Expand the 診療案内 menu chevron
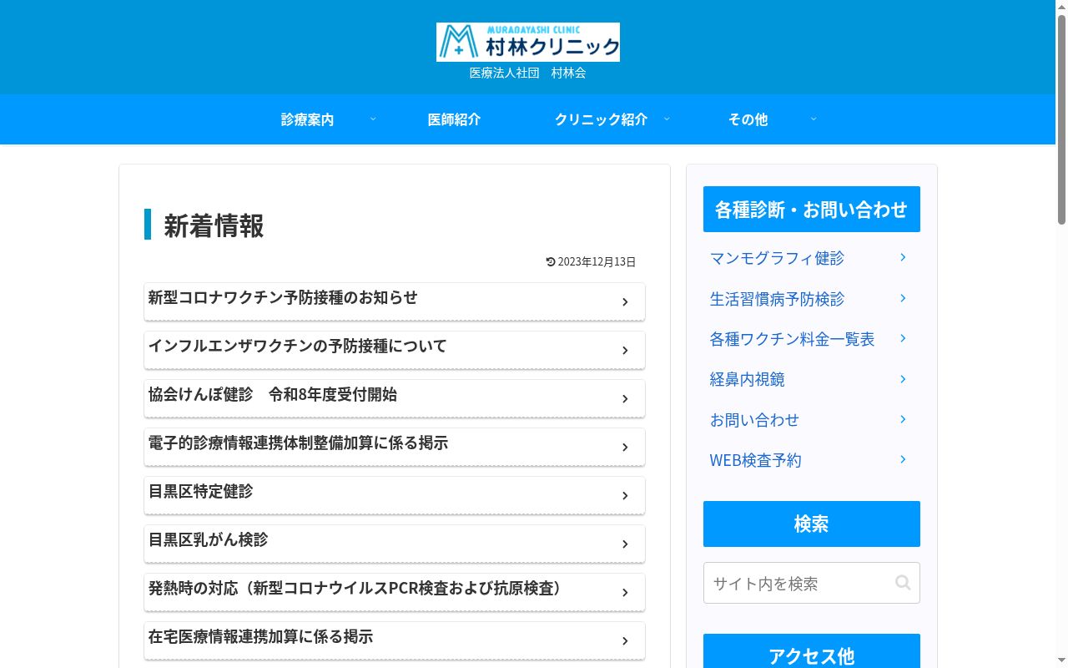Viewport: 1068px width, 668px height. [373, 119]
